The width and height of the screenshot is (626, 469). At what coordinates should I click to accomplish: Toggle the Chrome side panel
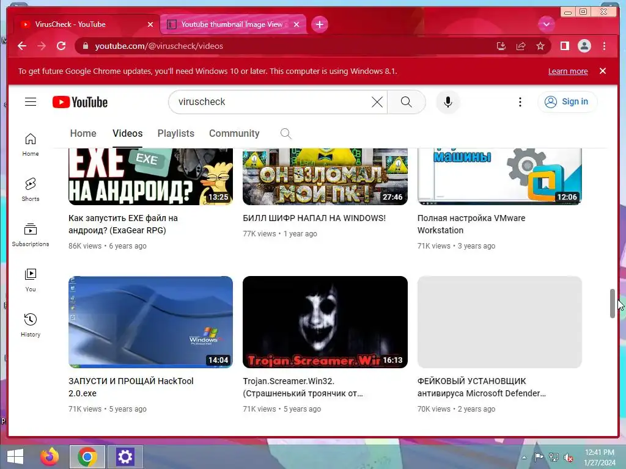564,46
